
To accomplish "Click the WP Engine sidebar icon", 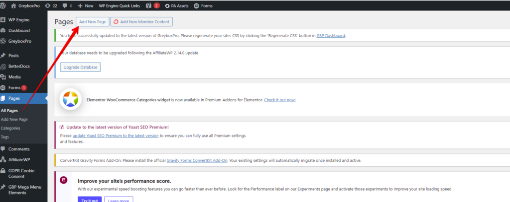I will 3,20.
